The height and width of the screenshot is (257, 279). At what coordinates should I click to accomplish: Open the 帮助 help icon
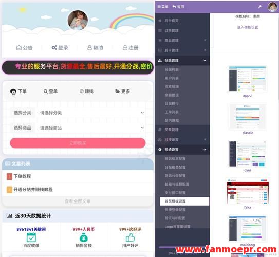[x=89, y=48]
